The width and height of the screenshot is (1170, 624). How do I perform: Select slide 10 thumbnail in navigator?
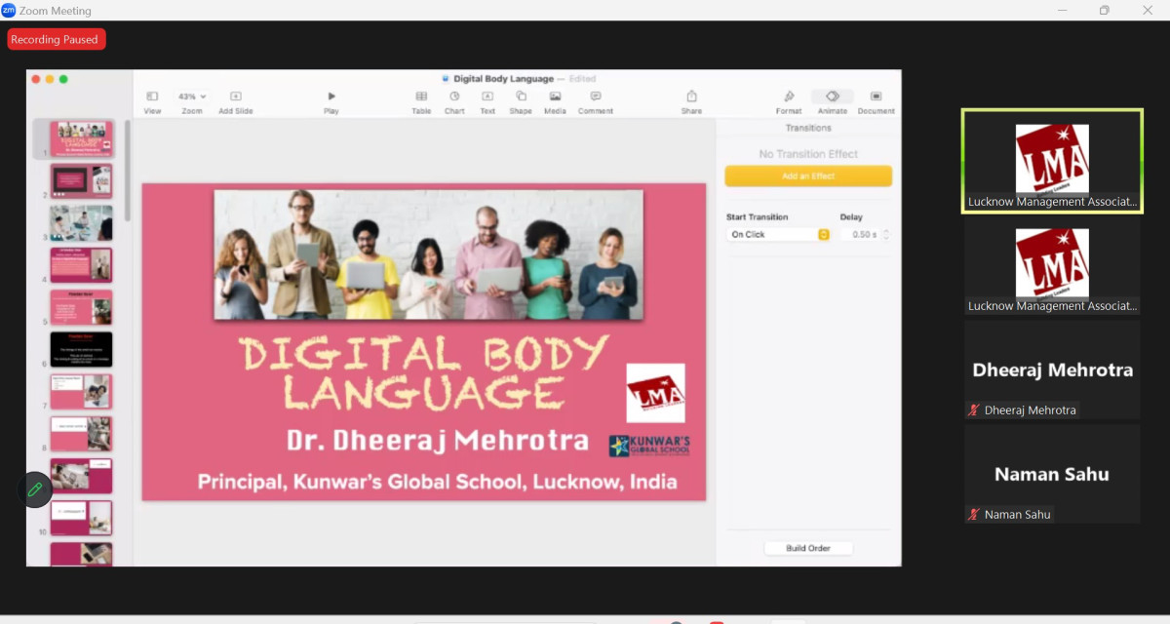pyautogui.click(x=81, y=518)
